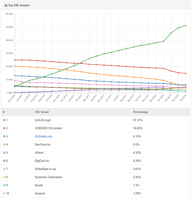Click the 5.5% percentage value
Viewport: 192px width, 198px height.
point(136,144)
